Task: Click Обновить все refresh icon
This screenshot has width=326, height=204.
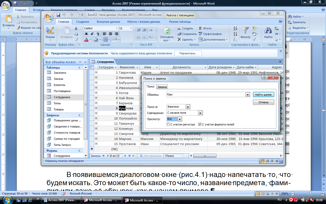Action: coord(167,34)
